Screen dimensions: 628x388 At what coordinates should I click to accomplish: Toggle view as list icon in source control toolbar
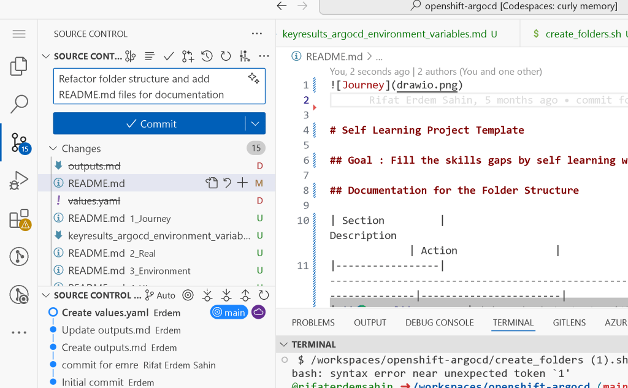[x=150, y=56]
